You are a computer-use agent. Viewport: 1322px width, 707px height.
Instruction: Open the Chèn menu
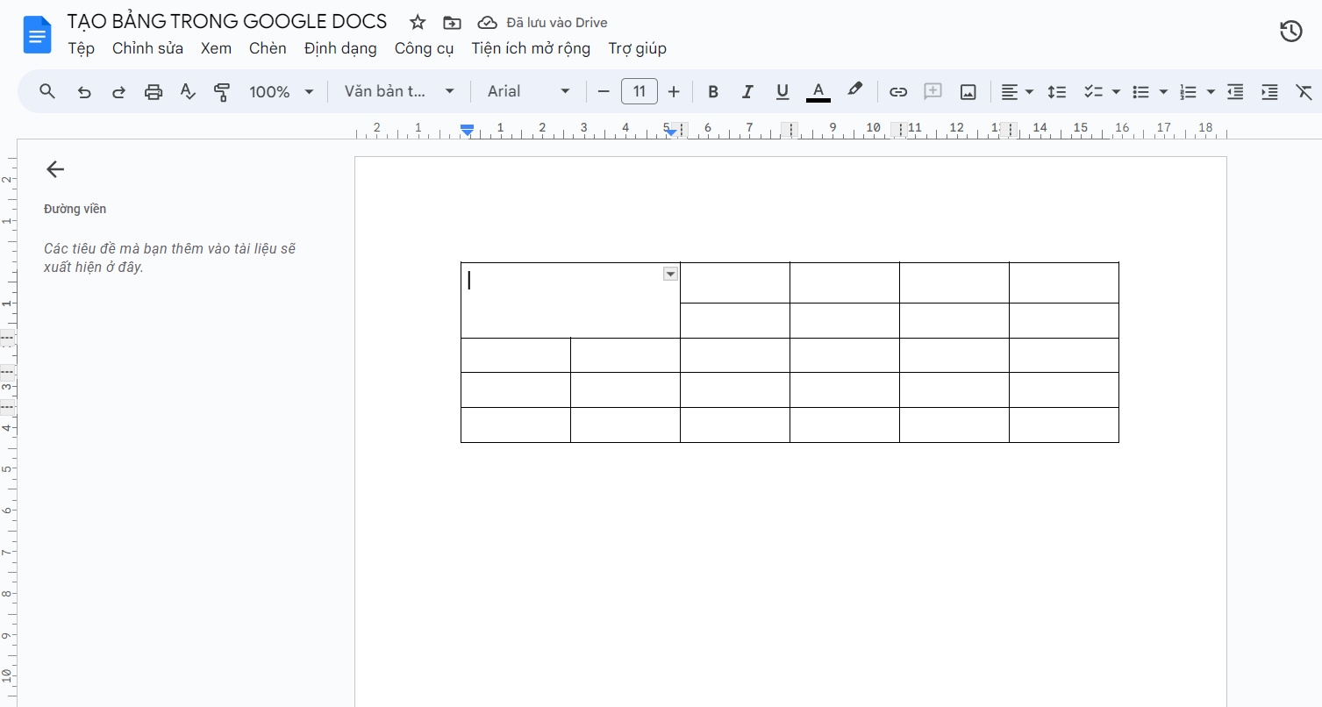point(267,48)
